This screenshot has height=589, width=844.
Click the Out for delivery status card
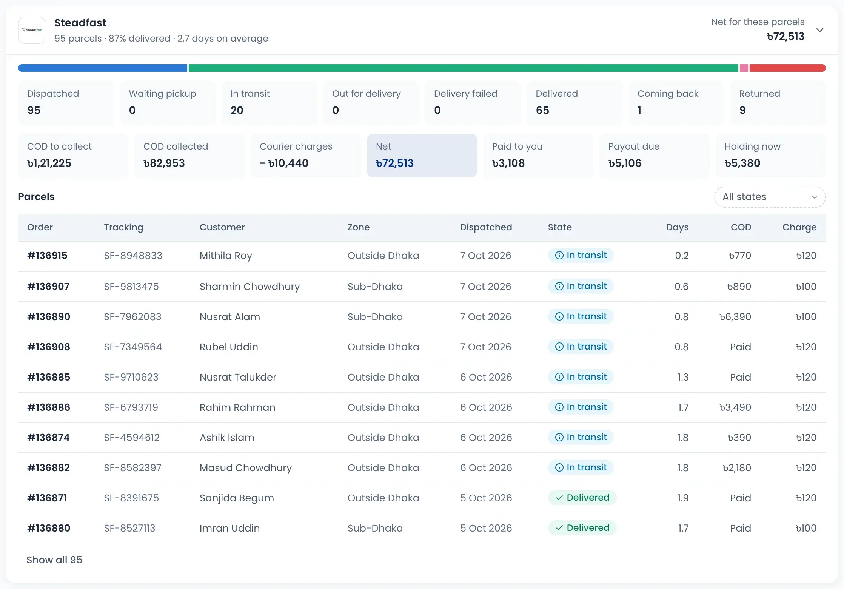(x=371, y=102)
